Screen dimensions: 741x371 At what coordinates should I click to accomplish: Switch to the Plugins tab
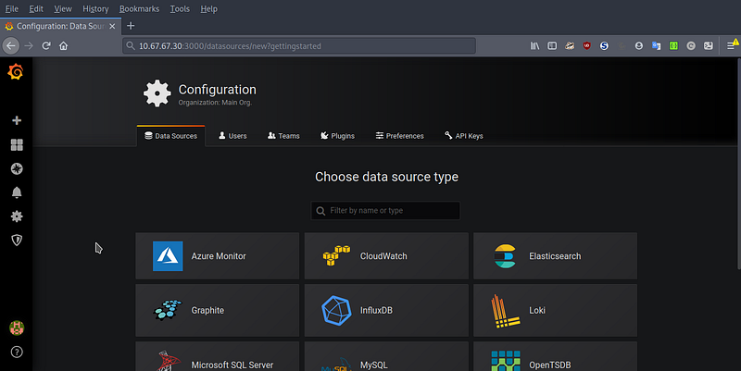(x=337, y=136)
